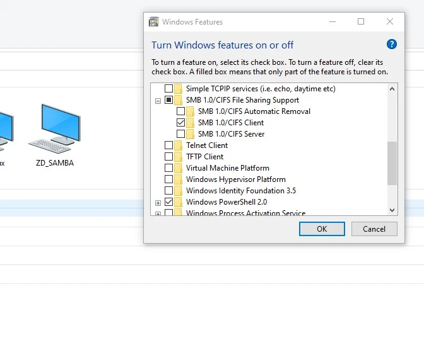The image size is (424, 340).
Task: Select 'Windows Hypervisor Platform' label text
Action: [x=236, y=179]
